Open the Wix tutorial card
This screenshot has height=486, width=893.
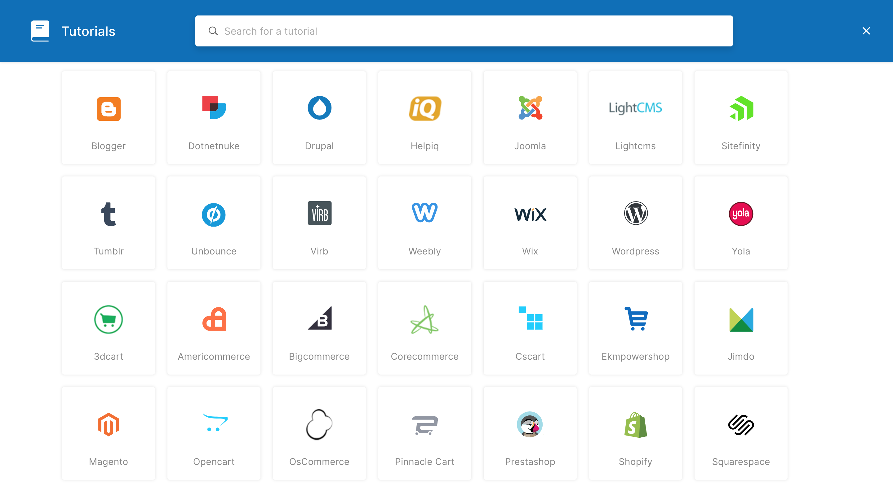530,223
